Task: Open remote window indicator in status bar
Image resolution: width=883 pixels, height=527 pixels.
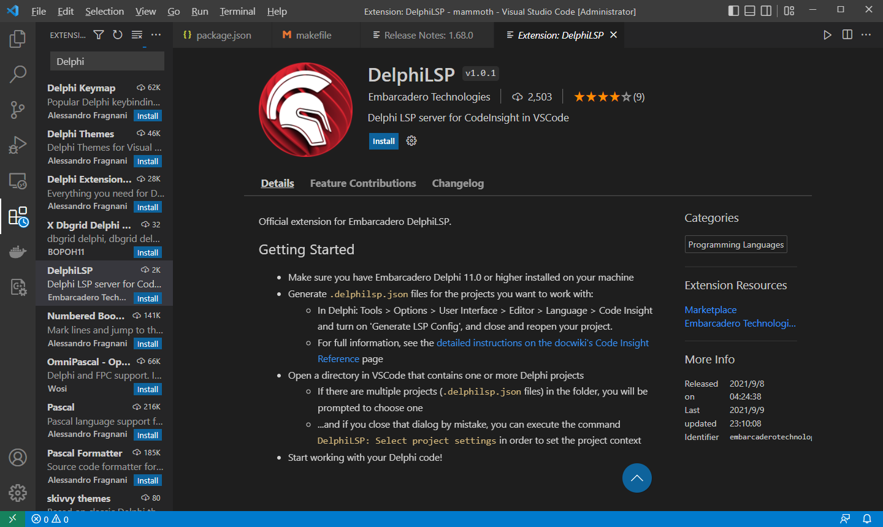Action: point(12,519)
